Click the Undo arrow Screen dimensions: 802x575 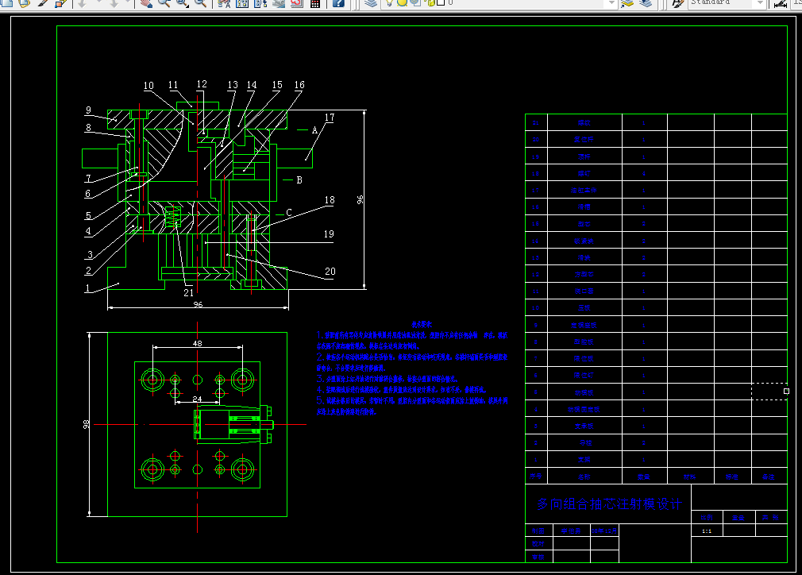pos(82,3)
